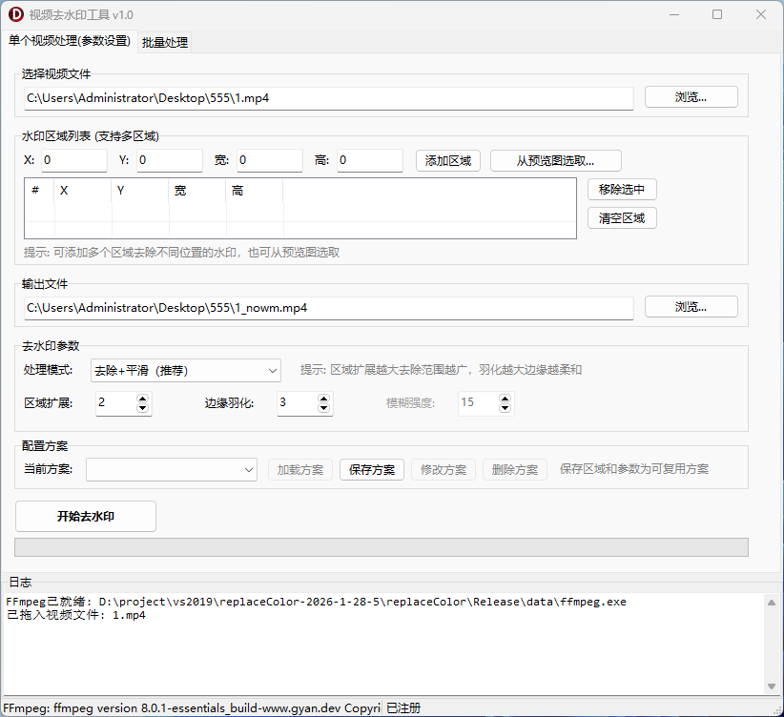Increase 区域扩展 using its up arrow
784x717 pixels.
[141, 399]
